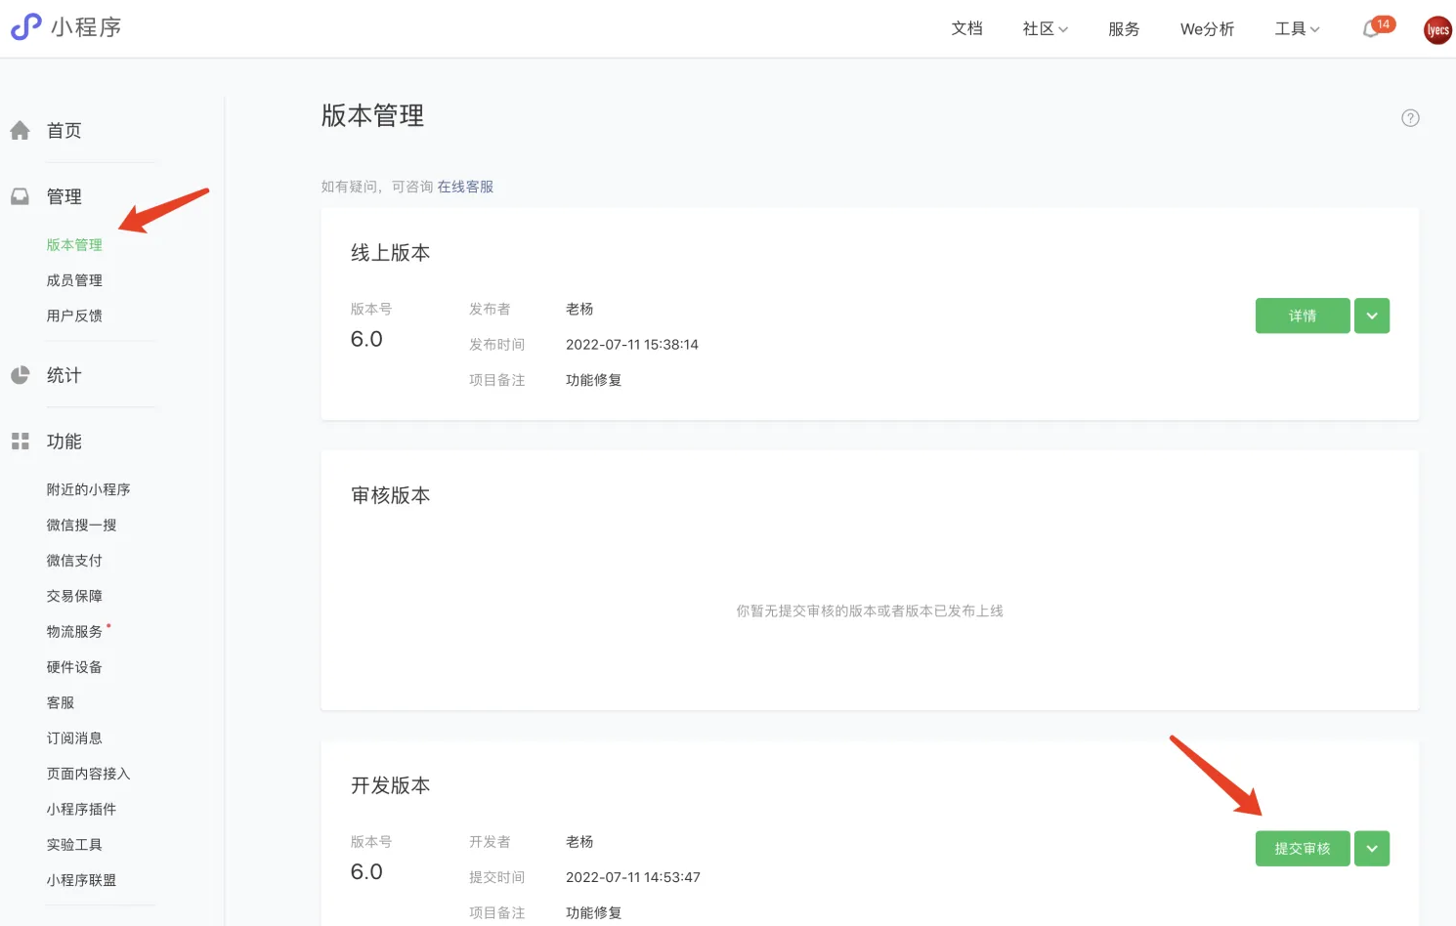Image resolution: width=1456 pixels, height=926 pixels.
Task: Go to We分析 in top navigation
Action: pyautogui.click(x=1207, y=29)
